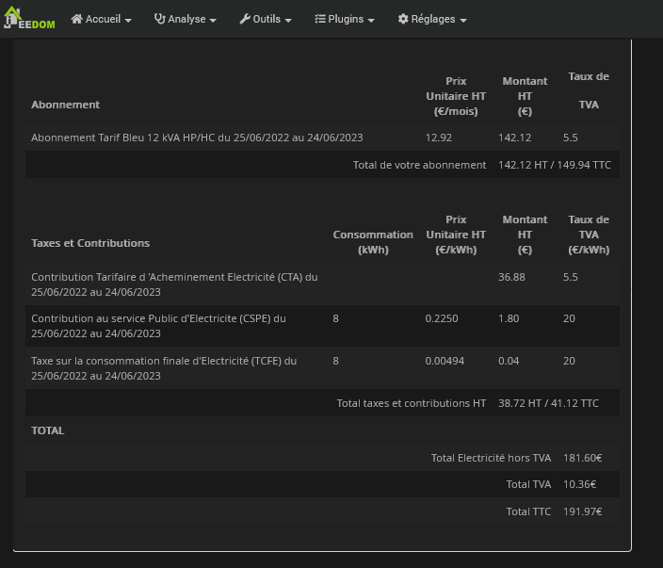Expand the Outils dropdown caret
The height and width of the screenshot is (568, 663).
pos(288,20)
